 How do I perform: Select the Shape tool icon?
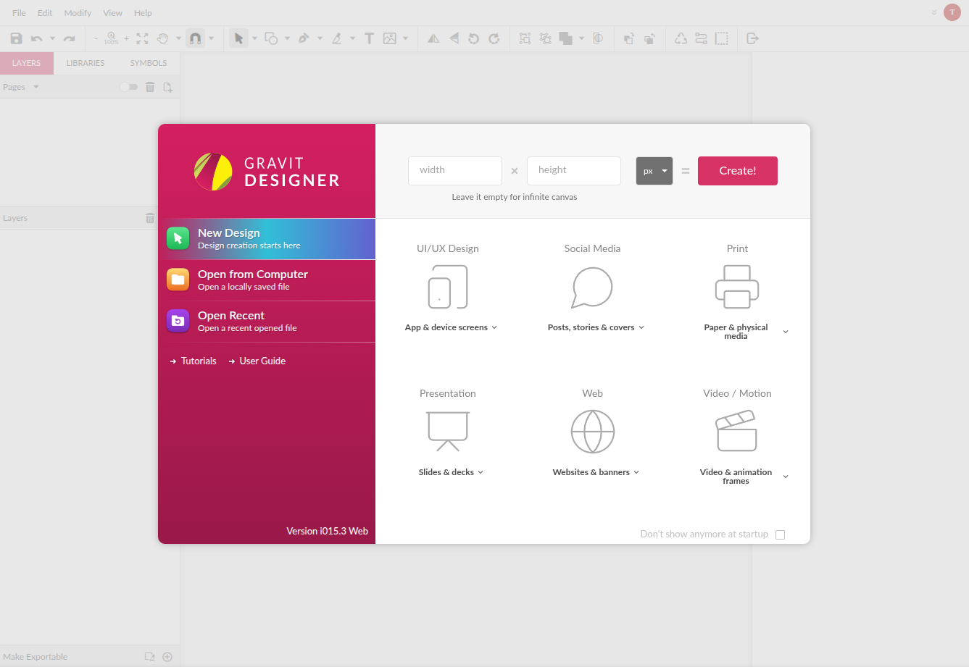tap(271, 38)
